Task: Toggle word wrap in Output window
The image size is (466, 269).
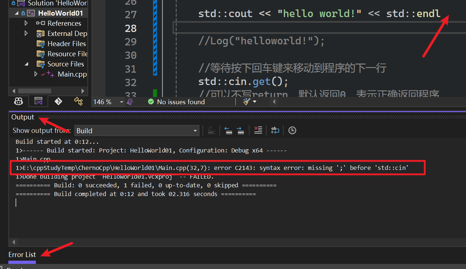Action: (x=275, y=130)
